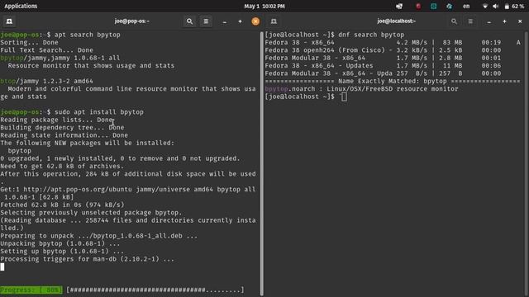Click the joe@pop-os:~ window title
The width and height of the screenshot is (529, 297).
[132, 21]
